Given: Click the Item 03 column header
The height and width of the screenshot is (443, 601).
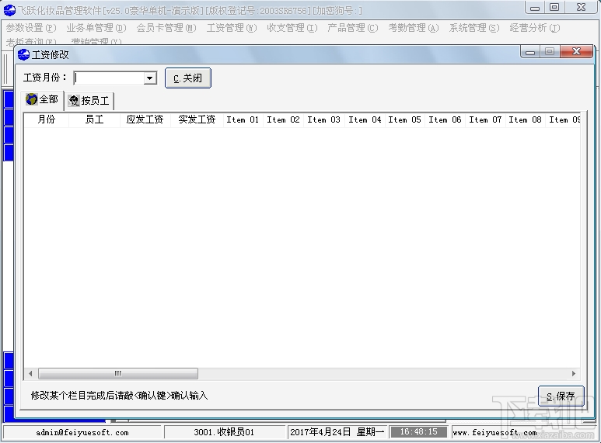Looking at the screenshot, I should pyautogui.click(x=324, y=119).
